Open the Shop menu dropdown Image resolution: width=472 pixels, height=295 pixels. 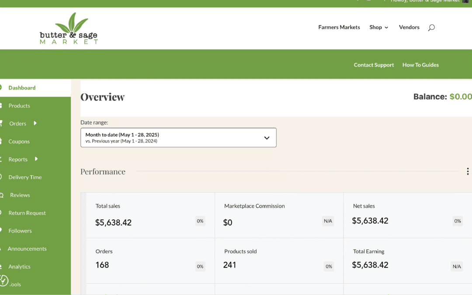tap(378, 27)
